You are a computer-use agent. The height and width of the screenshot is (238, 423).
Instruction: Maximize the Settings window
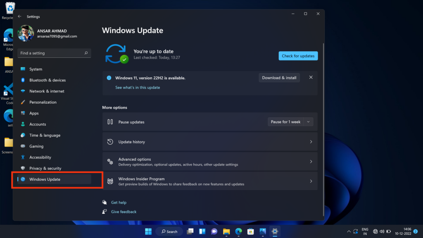click(305, 14)
